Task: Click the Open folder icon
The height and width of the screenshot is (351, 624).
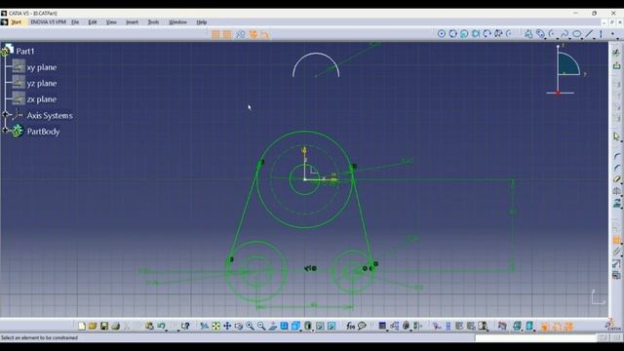Action: (x=93, y=327)
